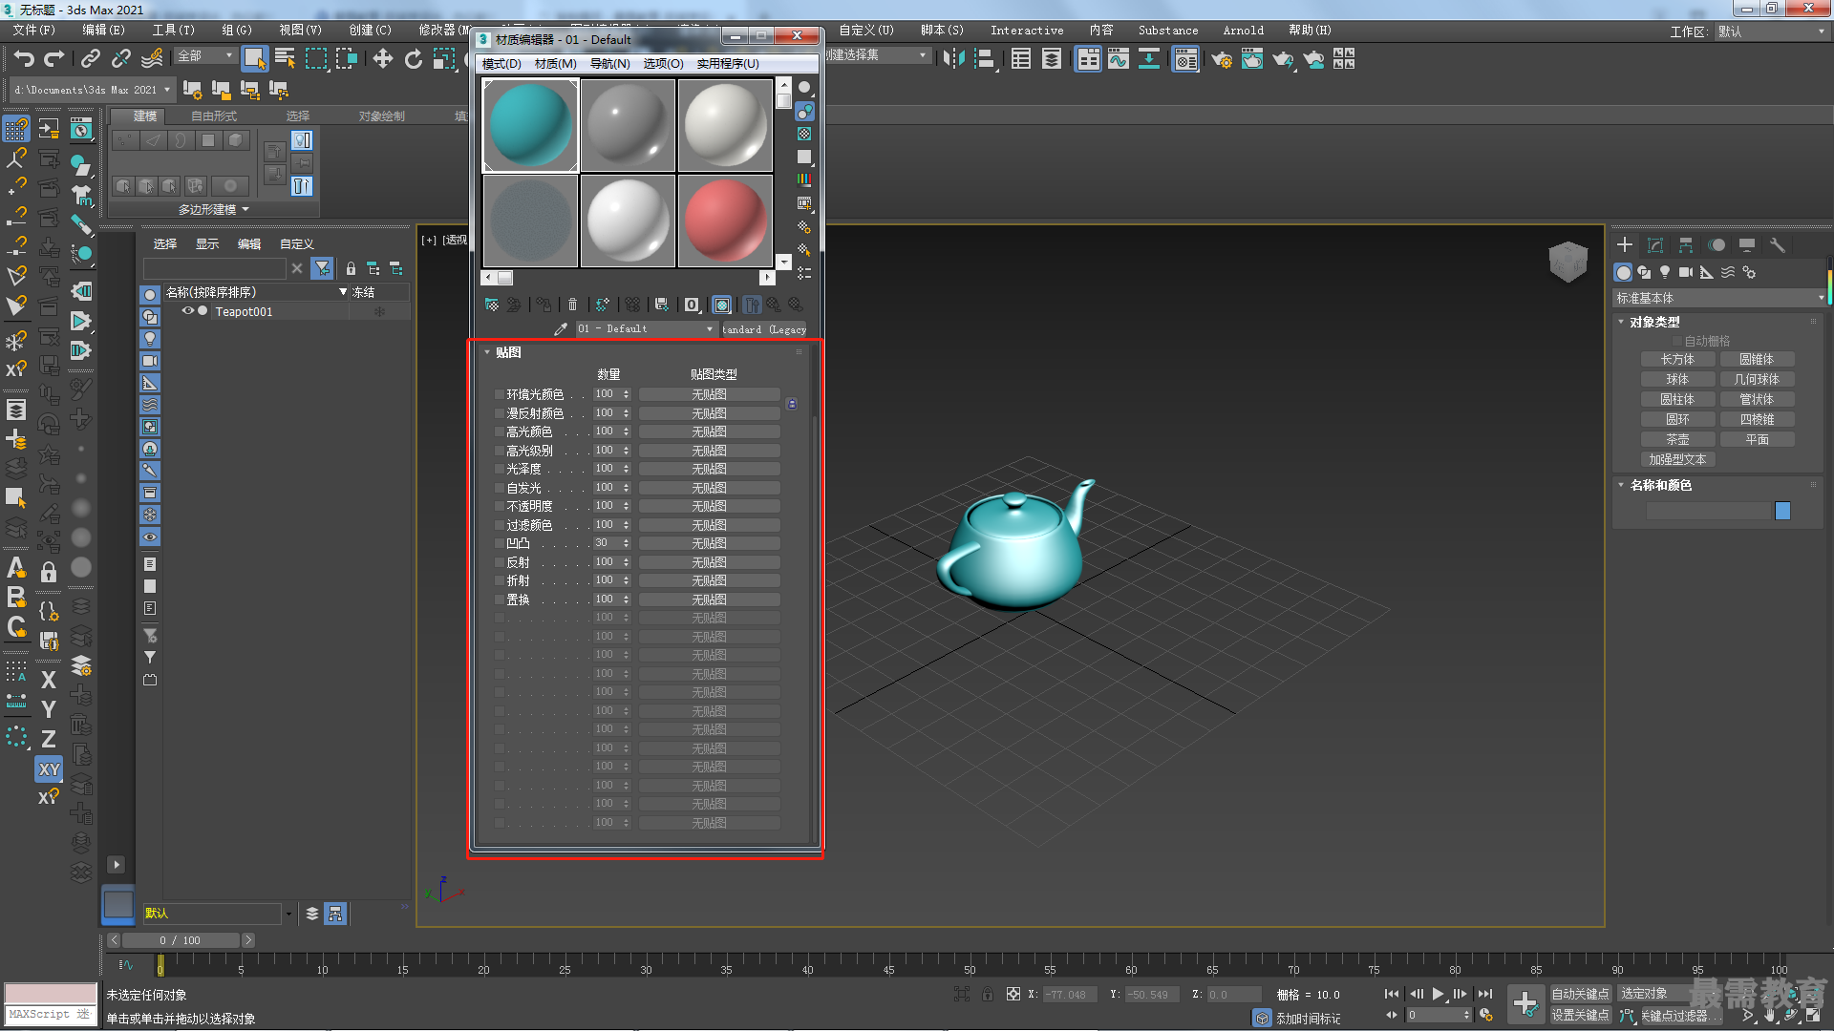
Task: Open the 脚本(S) main menu
Action: point(942,31)
